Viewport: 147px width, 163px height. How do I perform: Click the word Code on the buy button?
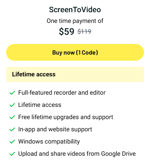pos(88,53)
